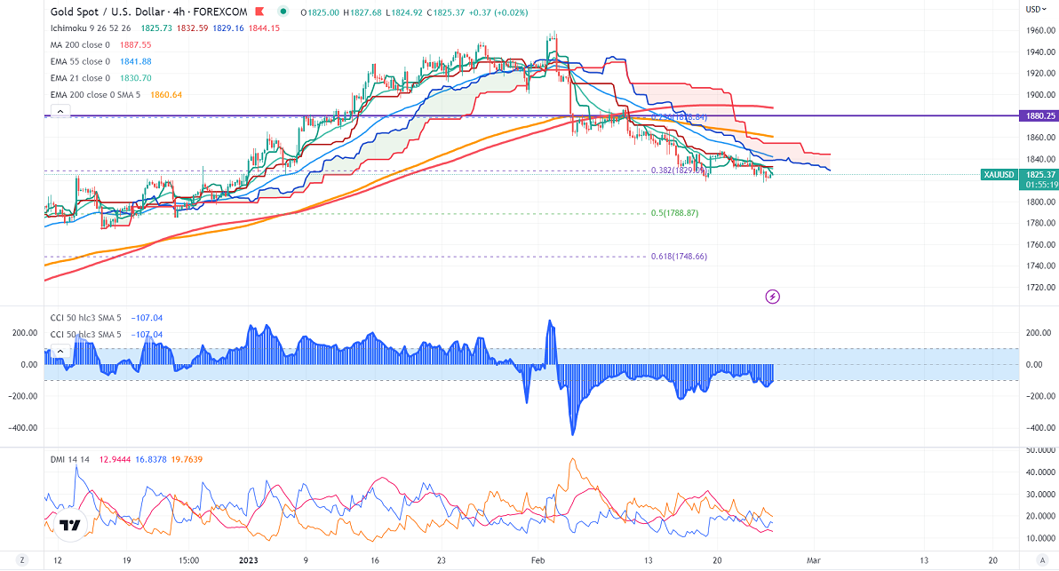Screen dimensions: 1059x571
Task: Click the purple lightning bolt event icon
Action: click(x=773, y=296)
